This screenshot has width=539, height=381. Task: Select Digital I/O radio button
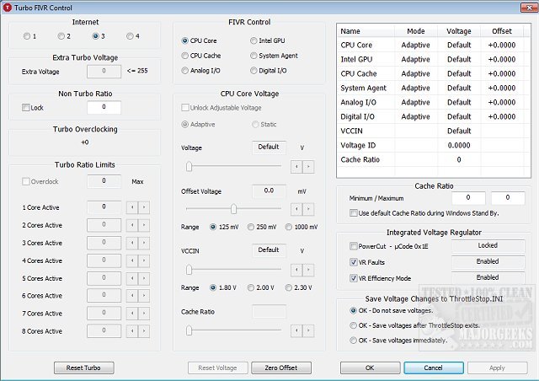coord(253,71)
